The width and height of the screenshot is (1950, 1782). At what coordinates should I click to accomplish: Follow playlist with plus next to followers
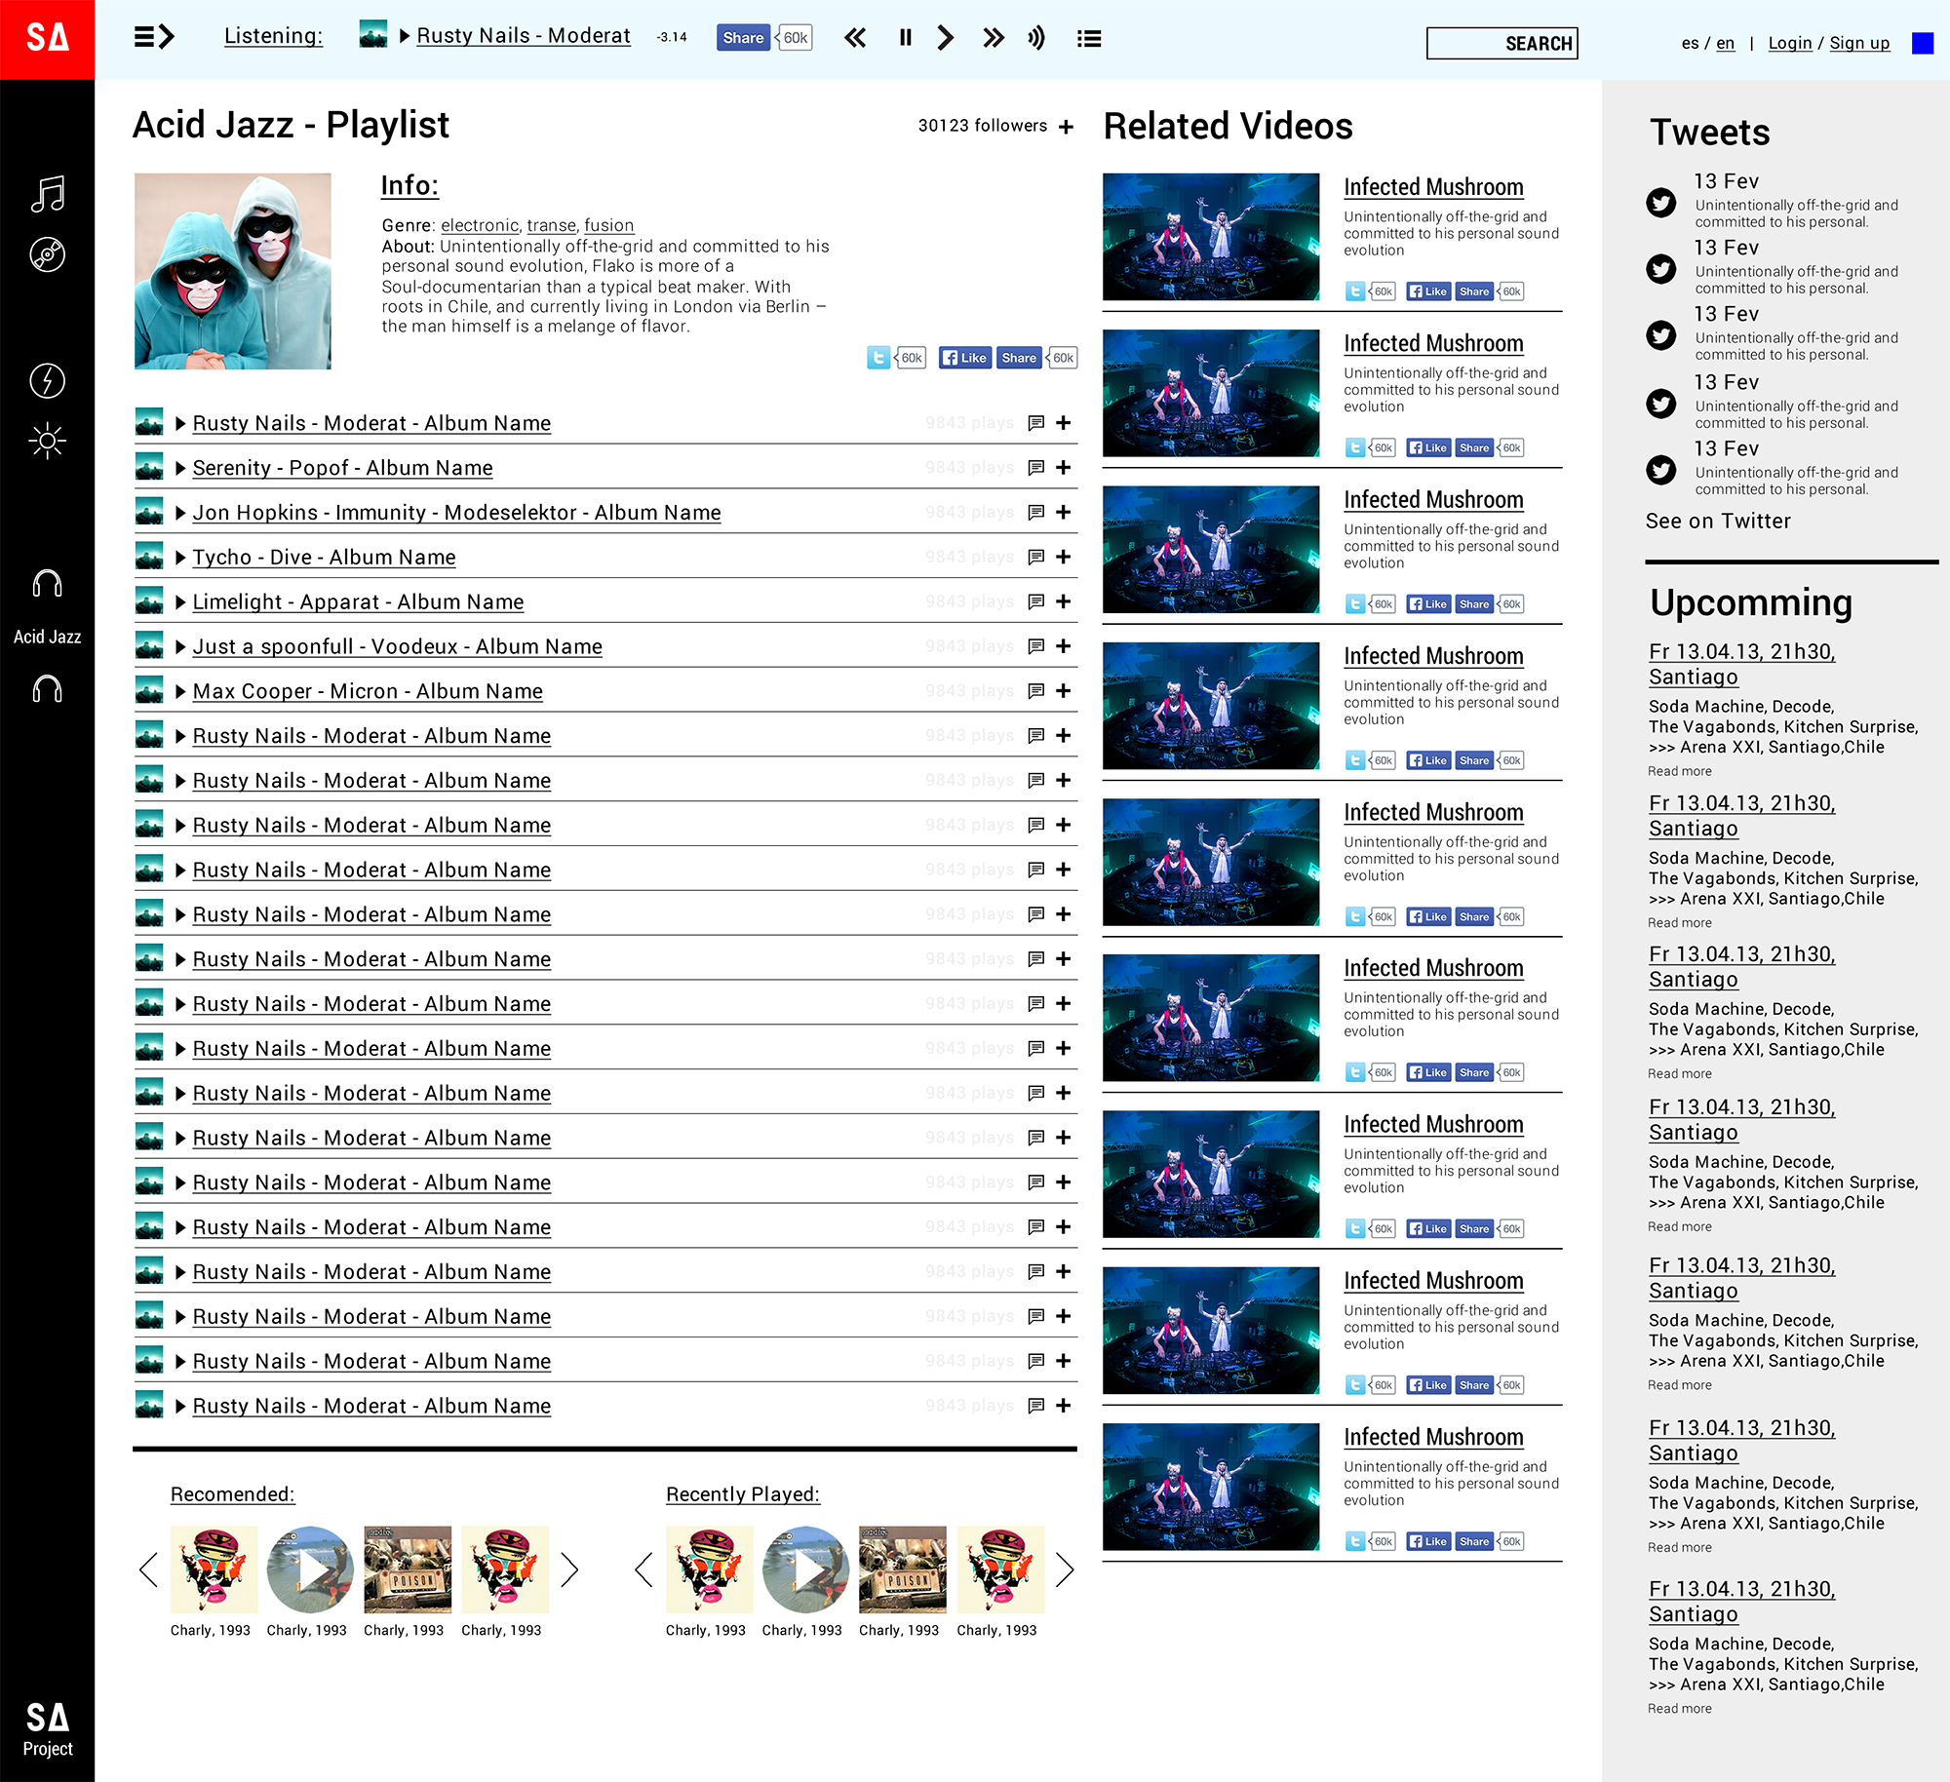click(x=1067, y=126)
